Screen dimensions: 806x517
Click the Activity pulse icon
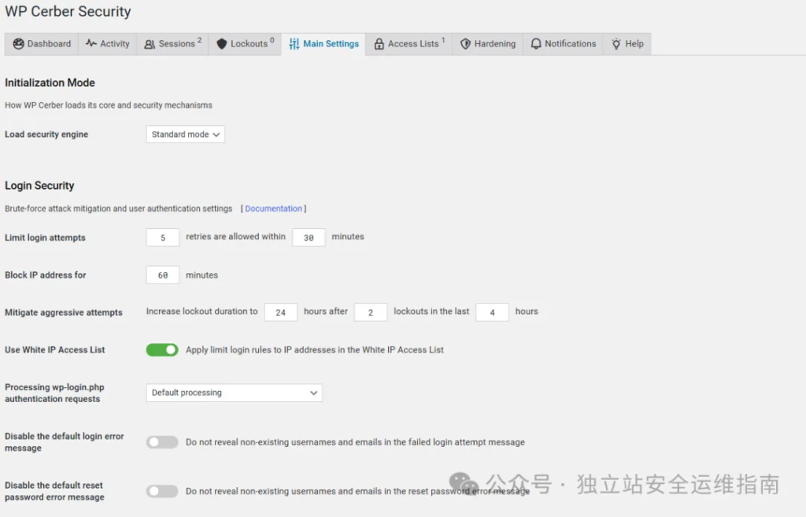click(x=91, y=44)
